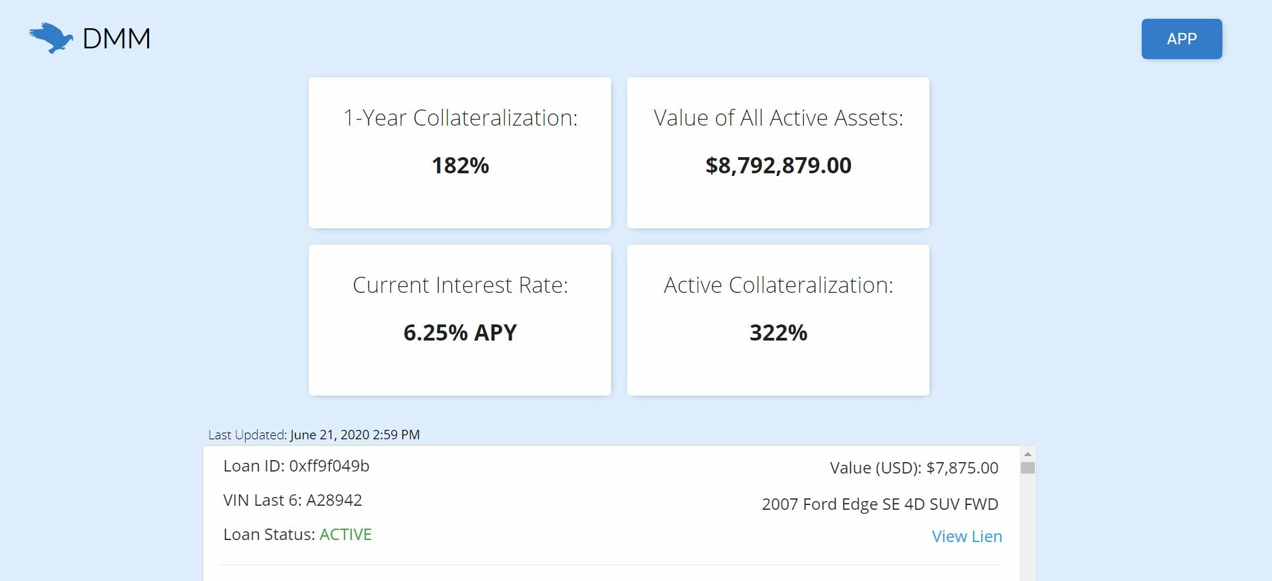The image size is (1272, 581).
Task: Click the Current Interest Rate card
Action: click(x=460, y=320)
